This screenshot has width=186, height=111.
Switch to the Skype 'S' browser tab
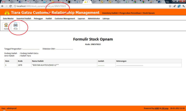tap(78, 2)
